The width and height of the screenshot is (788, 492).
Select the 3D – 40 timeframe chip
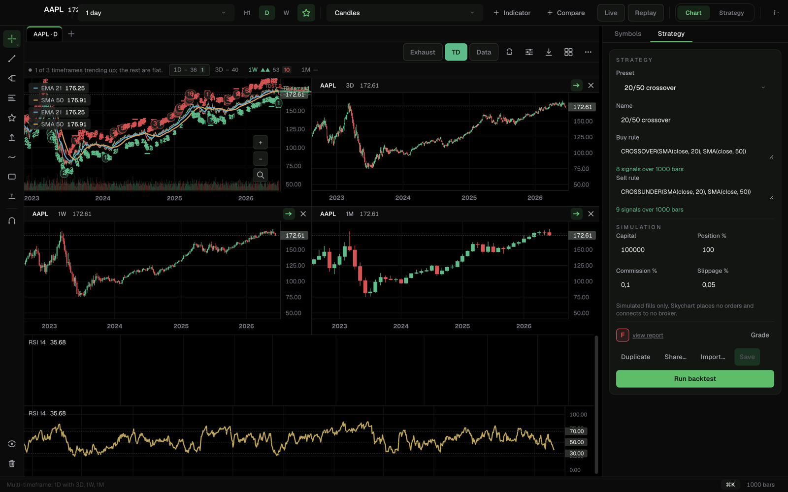coord(227,70)
